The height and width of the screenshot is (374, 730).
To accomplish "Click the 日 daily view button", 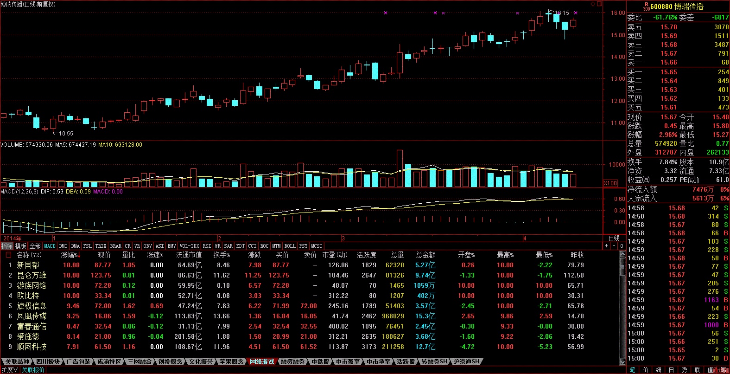I will pyautogui.click(x=672, y=370).
